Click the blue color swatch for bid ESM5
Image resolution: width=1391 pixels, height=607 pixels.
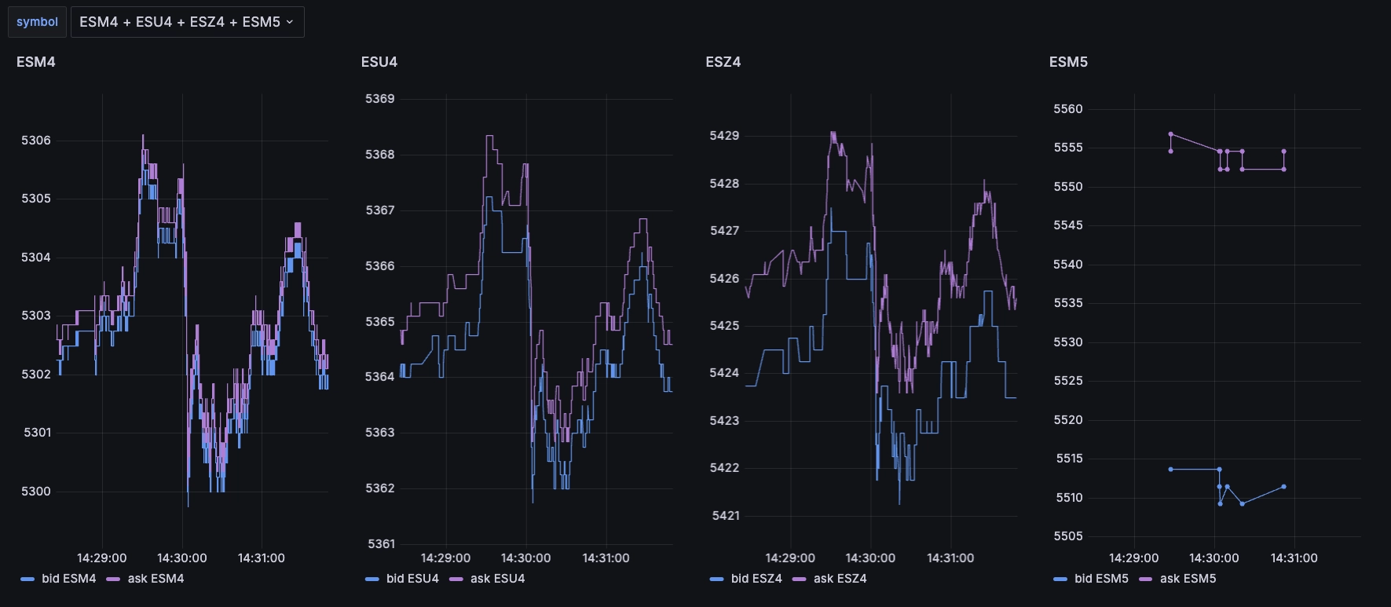coord(1060,580)
